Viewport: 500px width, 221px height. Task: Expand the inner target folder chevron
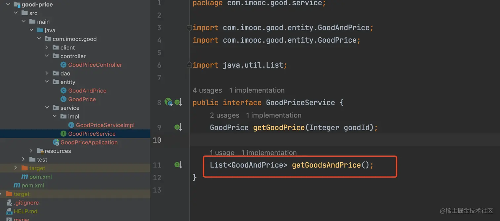pyautogui.click(x=16, y=168)
